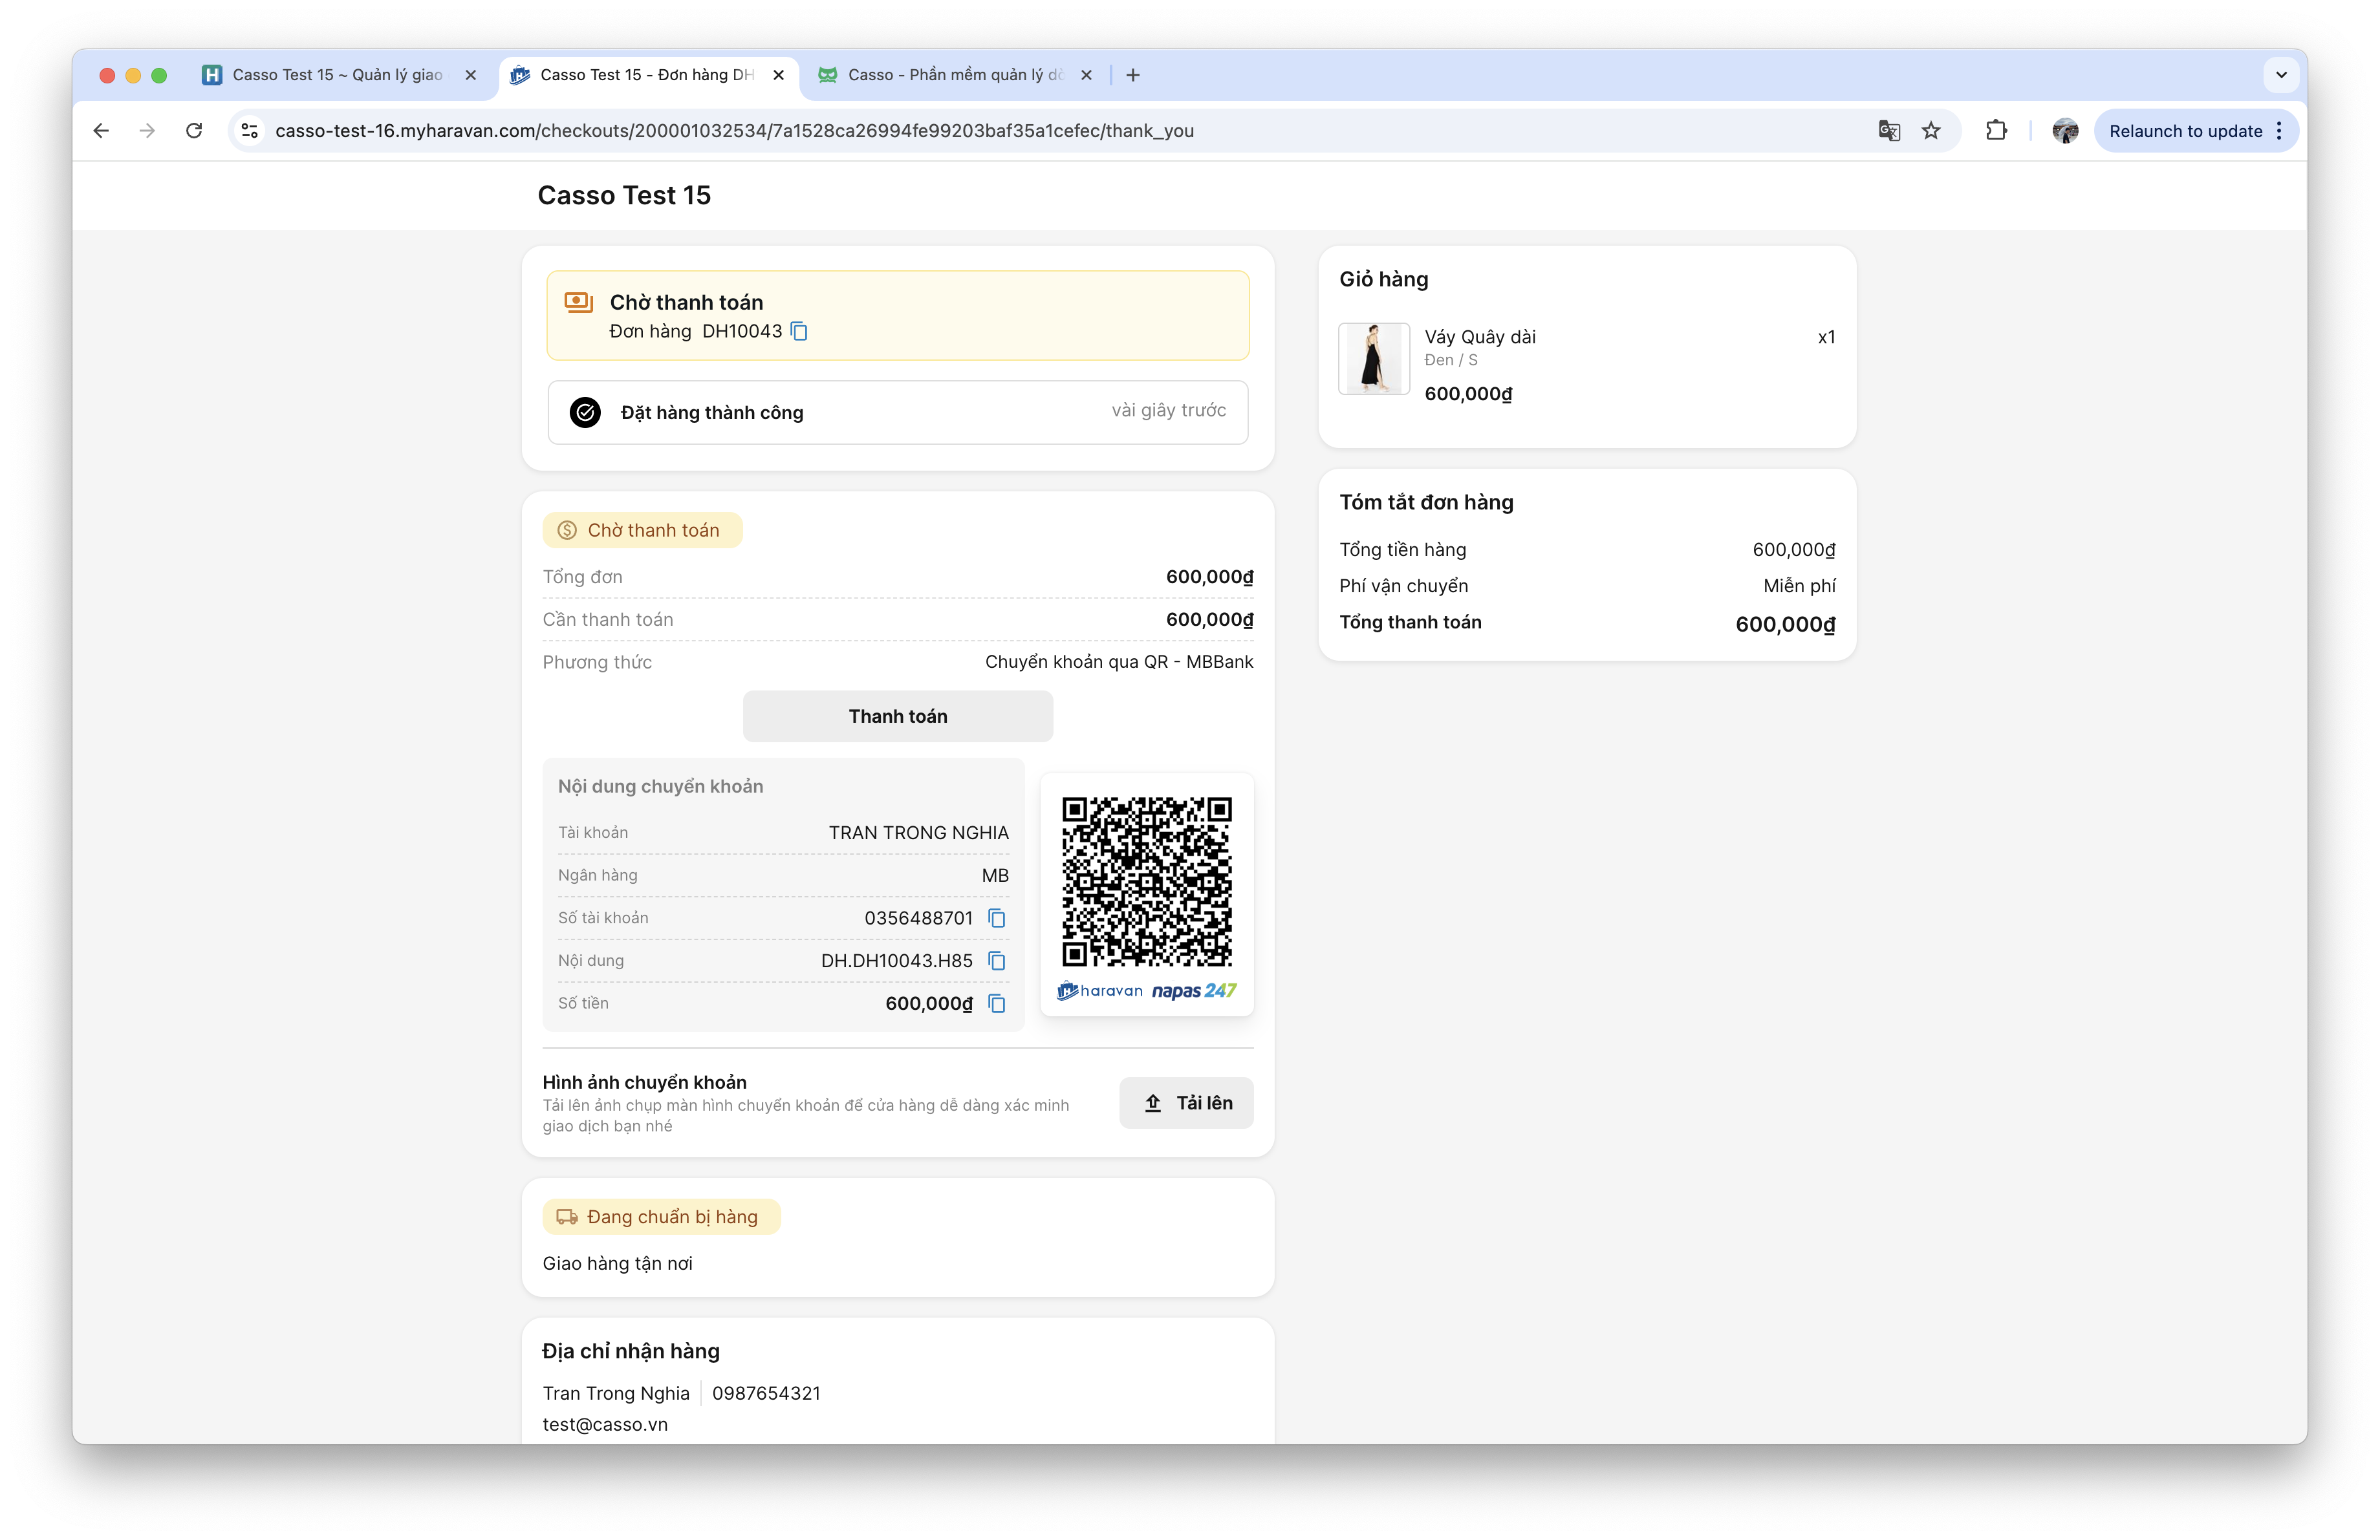Screen dimensions: 2380x1540
Task: Click Relaunch to update button
Action: (2185, 131)
